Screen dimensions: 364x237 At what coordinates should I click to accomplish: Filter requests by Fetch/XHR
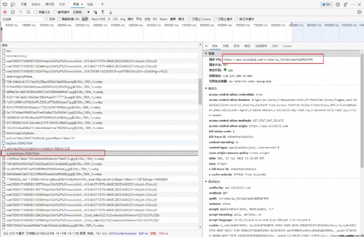click(98, 19)
